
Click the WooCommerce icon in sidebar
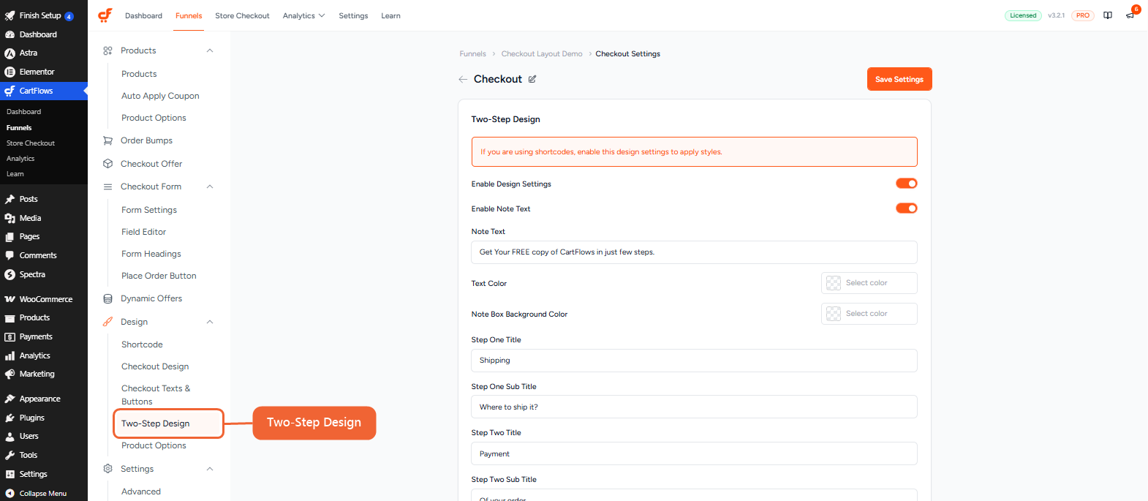click(x=10, y=299)
